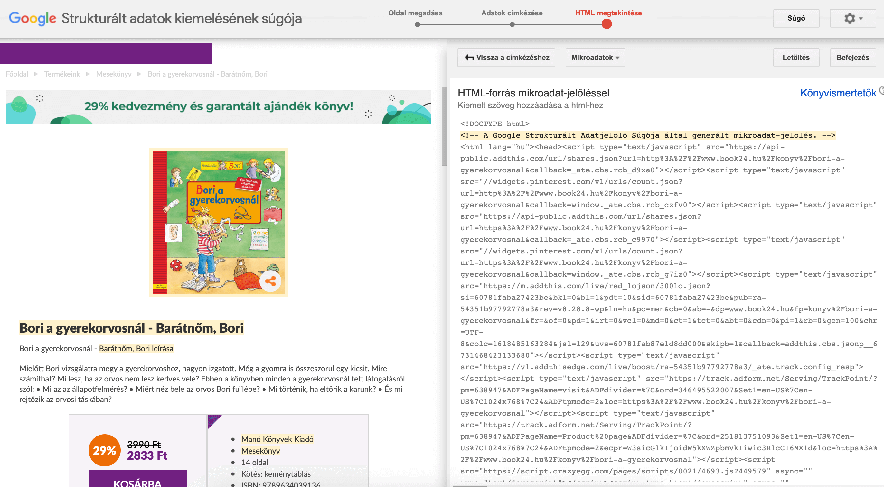884x487 pixels.
Task: Click the HTML-forrás mikroadat-jelöléssel heading
Action: 533,93
